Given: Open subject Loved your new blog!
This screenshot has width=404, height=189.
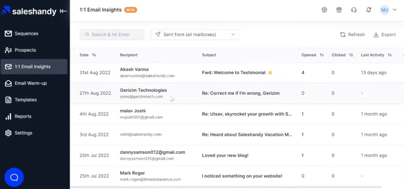Looking at the screenshot, I should click(225, 155).
